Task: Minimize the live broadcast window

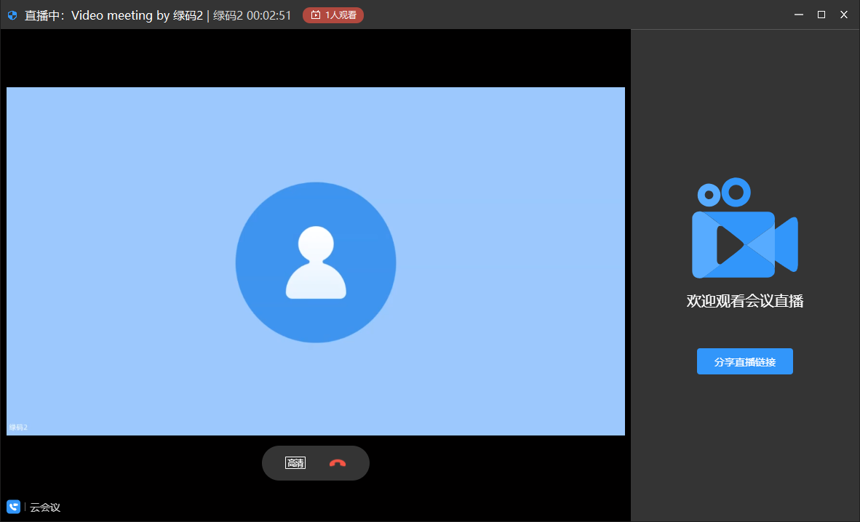Action: tap(799, 15)
